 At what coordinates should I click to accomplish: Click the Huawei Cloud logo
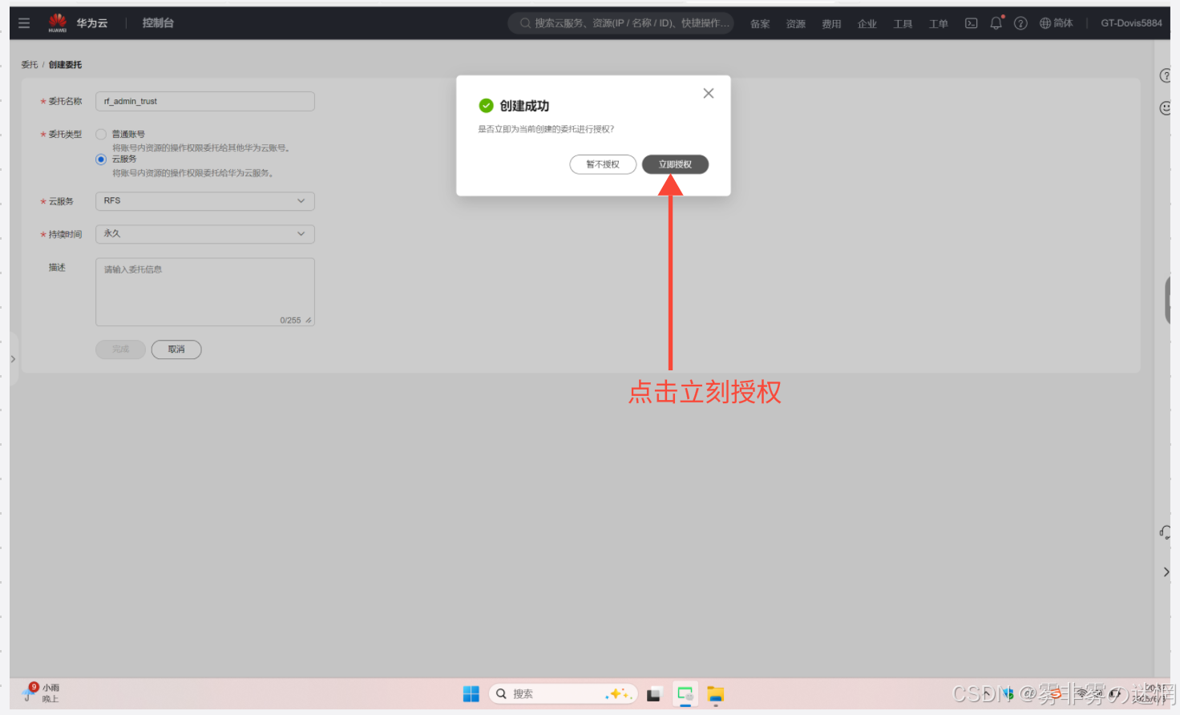pos(58,23)
